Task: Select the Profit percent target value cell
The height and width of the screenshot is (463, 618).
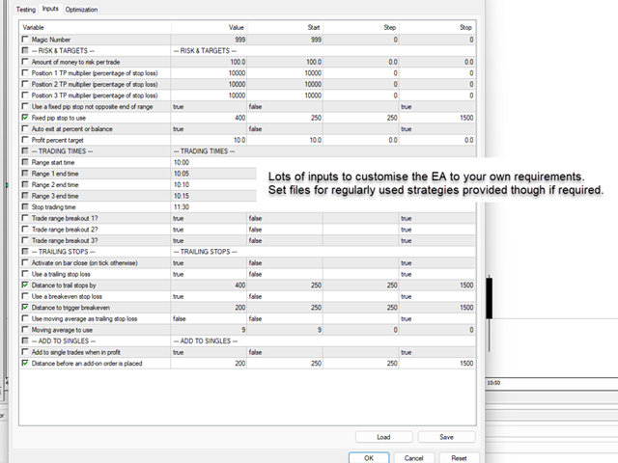Action: pos(208,140)
